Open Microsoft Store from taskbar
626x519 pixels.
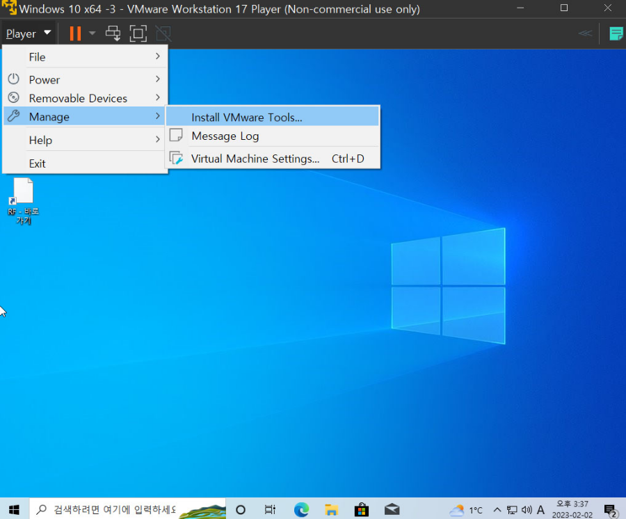(361, 509)
